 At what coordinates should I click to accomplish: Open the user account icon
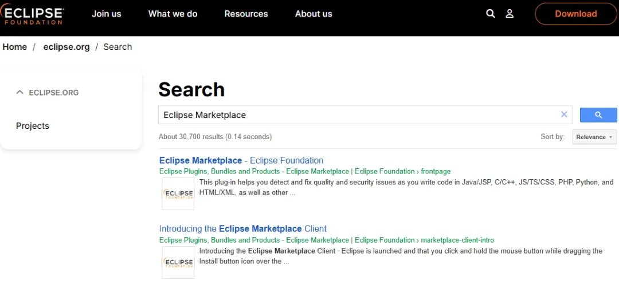pos(510,14)
